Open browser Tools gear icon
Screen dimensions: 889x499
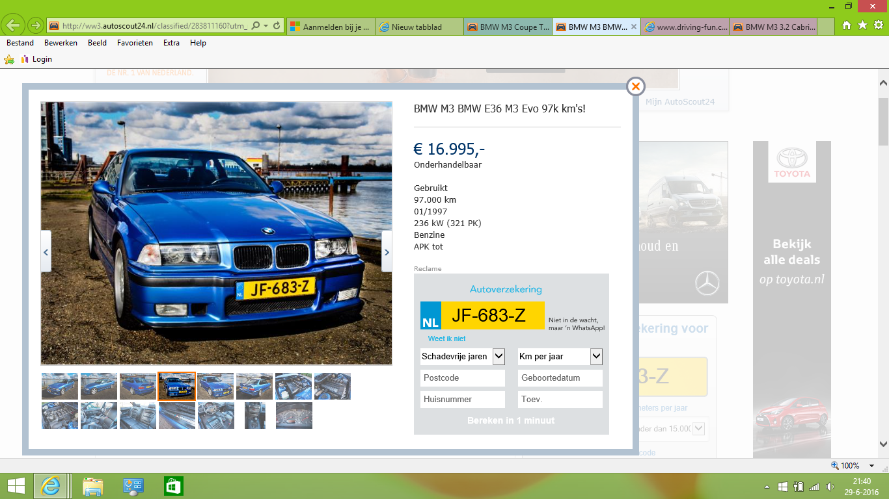[878, 25]
